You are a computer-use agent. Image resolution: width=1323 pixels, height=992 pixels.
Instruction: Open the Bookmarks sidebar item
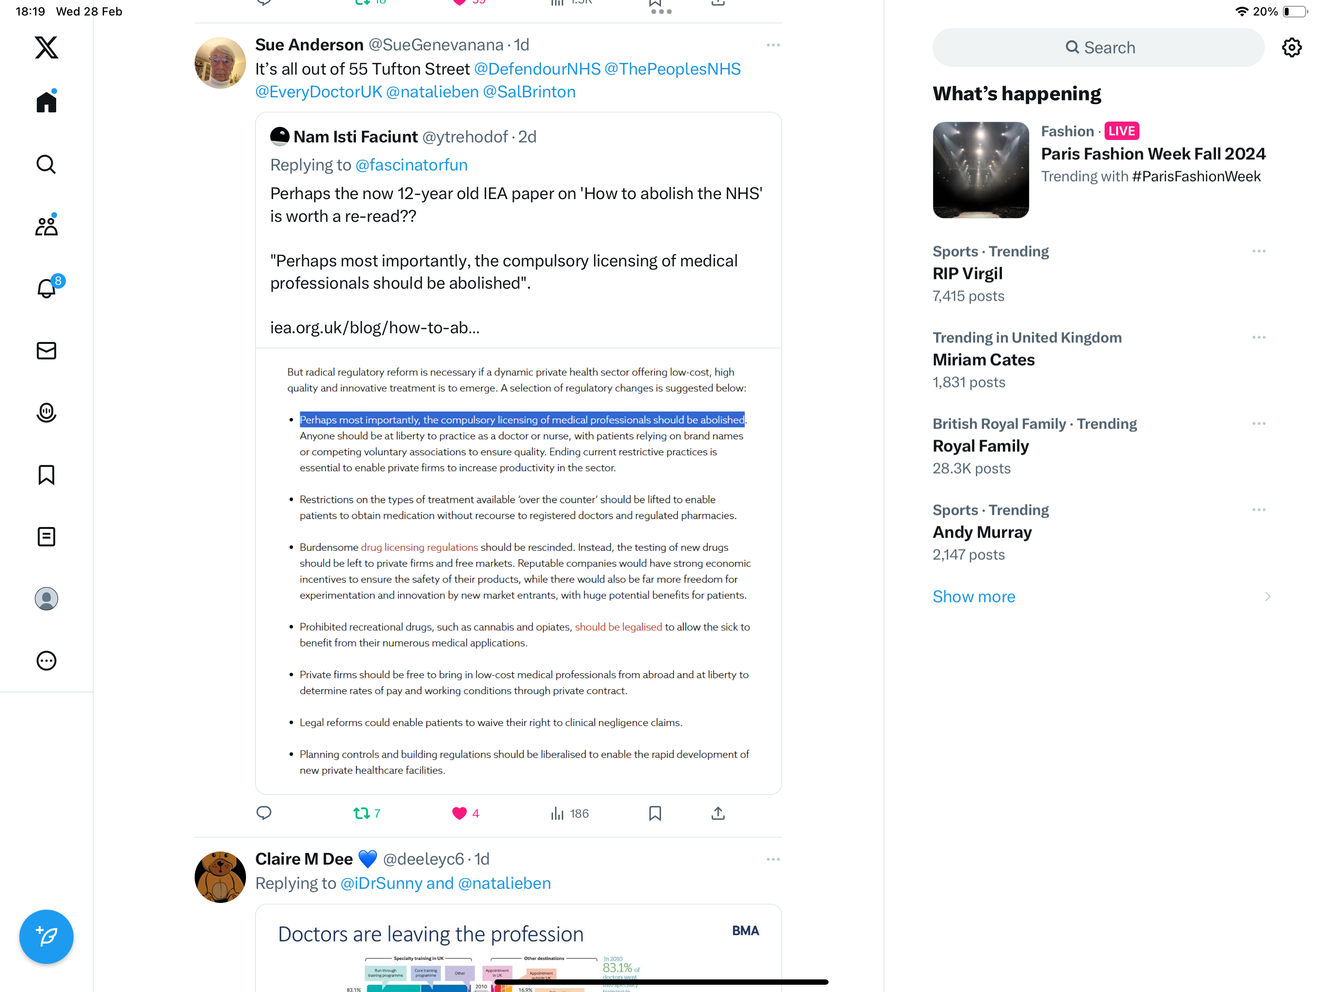point(46,475)
